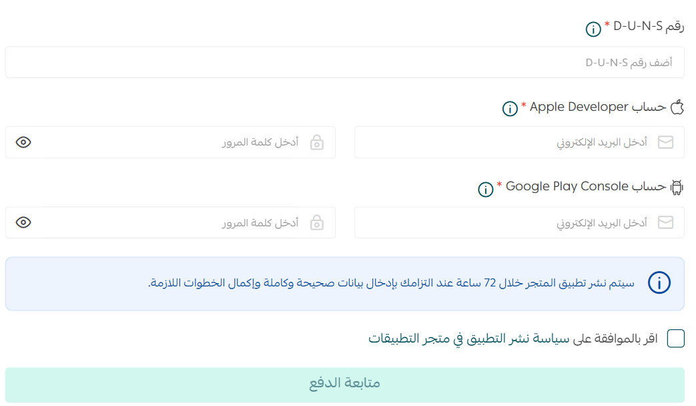Check the app publishing policy agreement box
This screenshot has width=696, height=406.
point(676,339)
